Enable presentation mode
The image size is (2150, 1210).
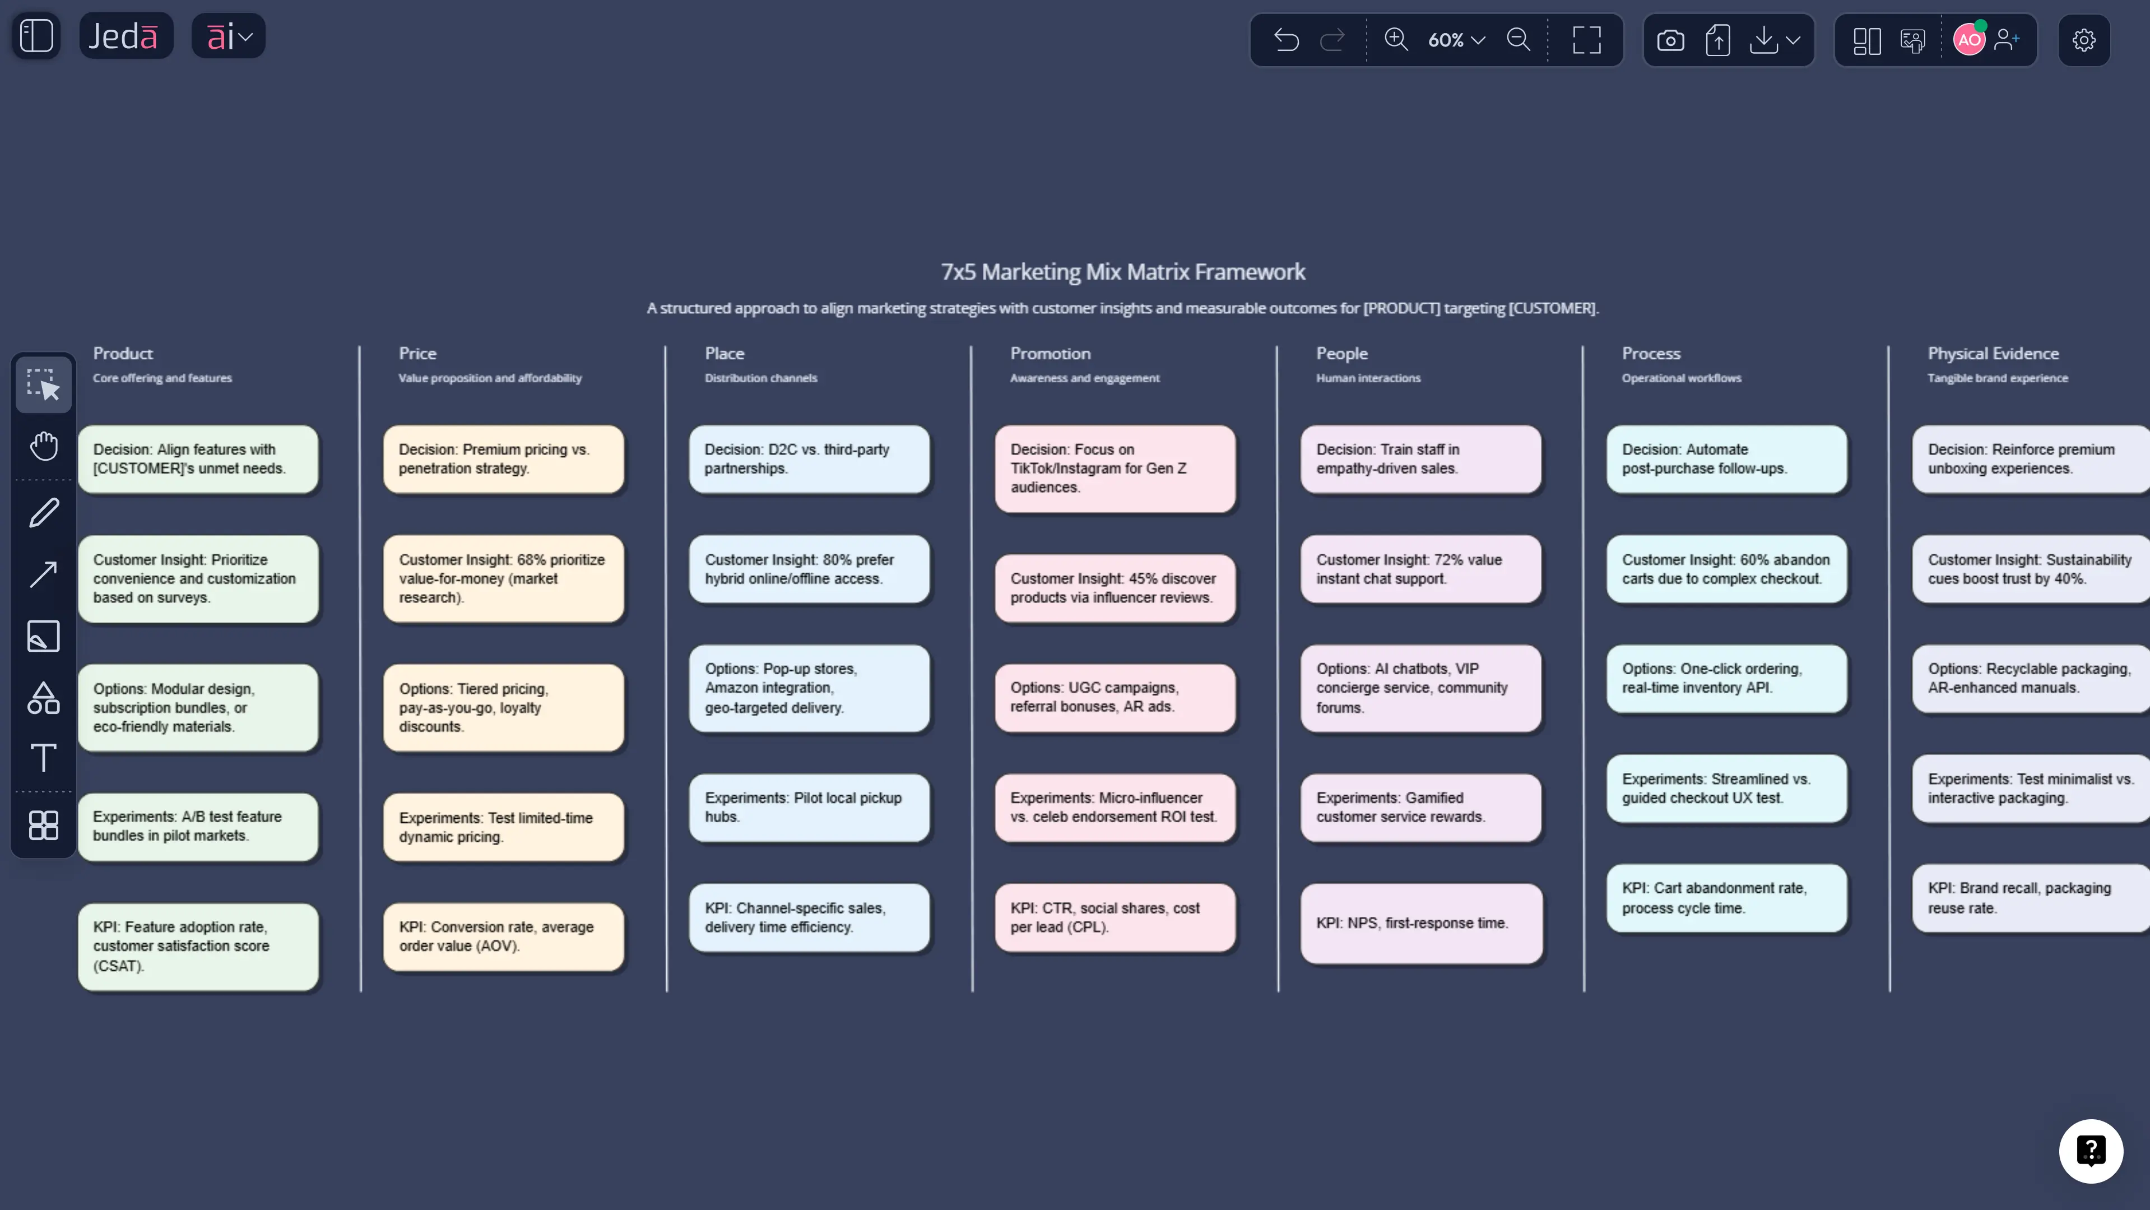(1911, 39)
